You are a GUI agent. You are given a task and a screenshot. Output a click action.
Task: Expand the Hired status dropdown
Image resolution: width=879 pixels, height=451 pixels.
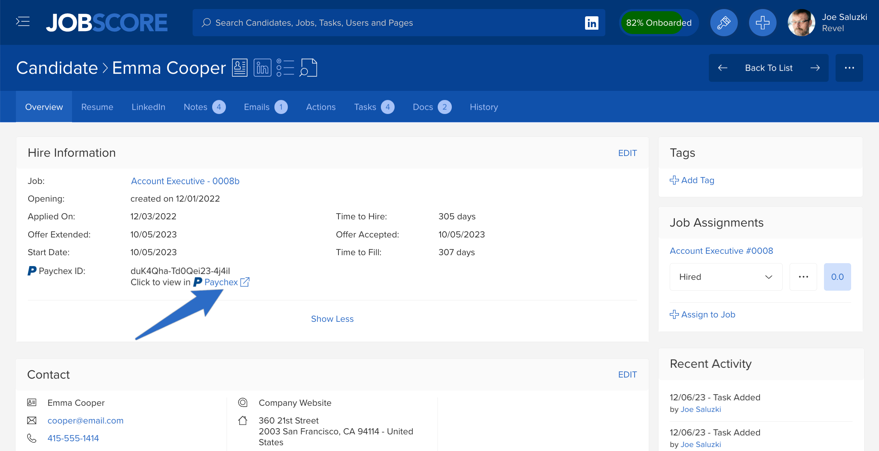point(726,277)
